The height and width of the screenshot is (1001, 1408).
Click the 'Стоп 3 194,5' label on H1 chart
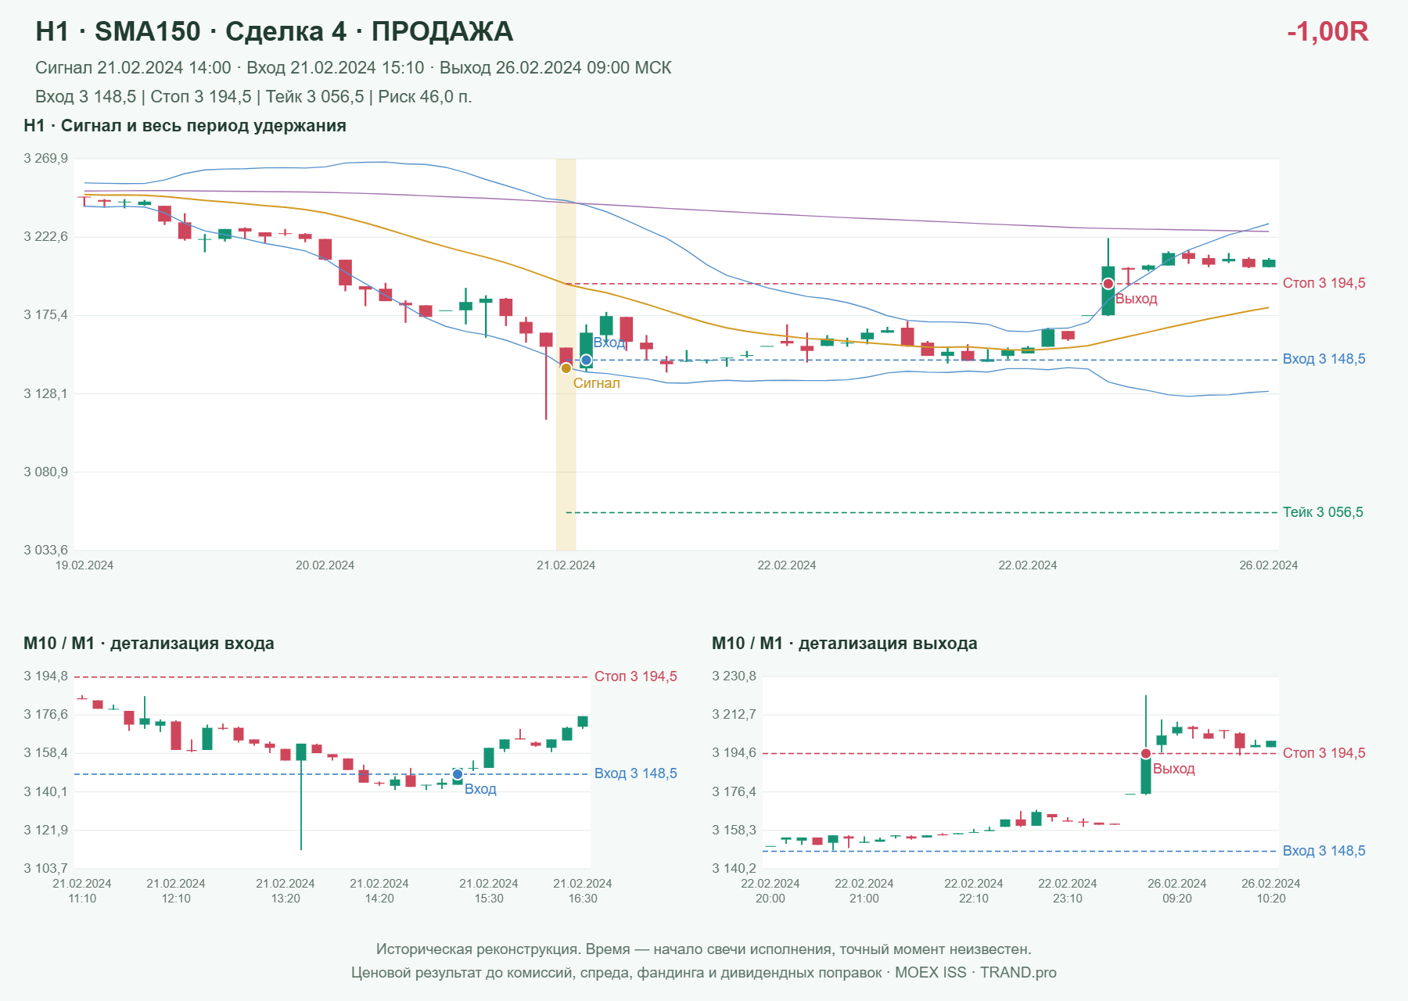click(1324, 283)
